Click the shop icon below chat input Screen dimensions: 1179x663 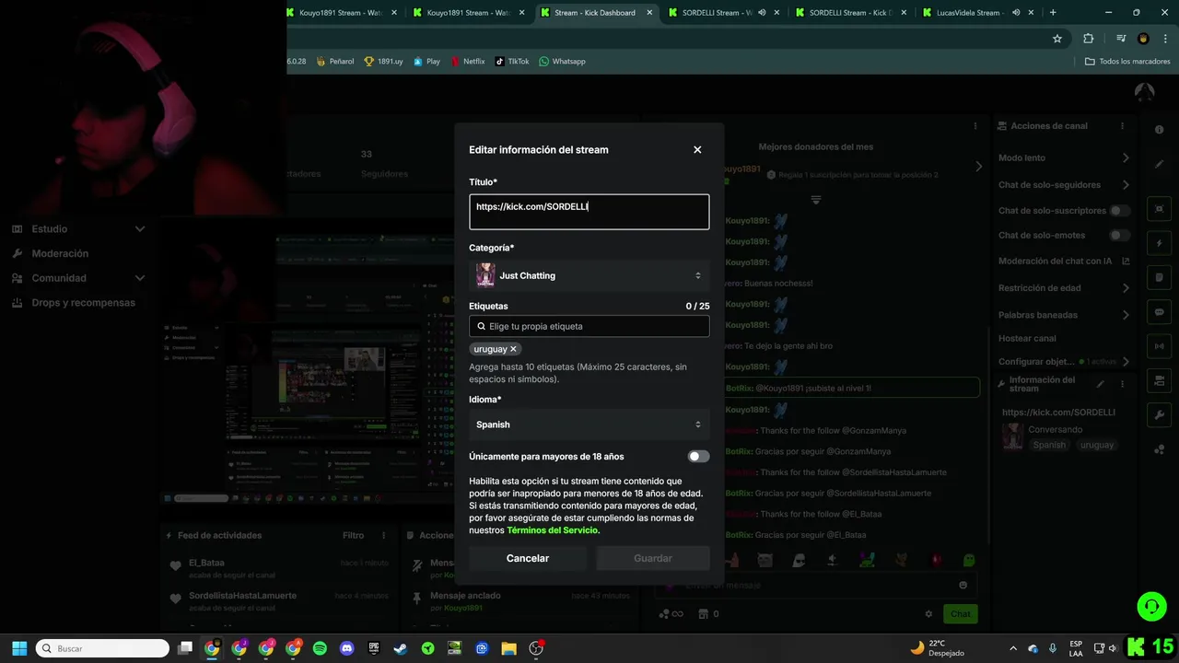coord(703,614)
